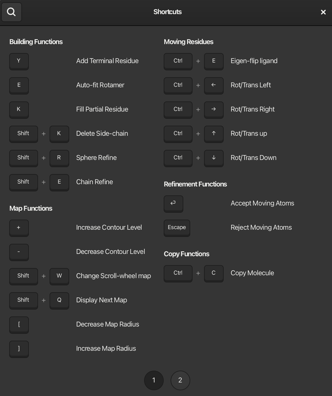Click the plus key for Increase Contour Level
Image resolution: width=332 pixels, height=396 pixels.
coord(19,228)
